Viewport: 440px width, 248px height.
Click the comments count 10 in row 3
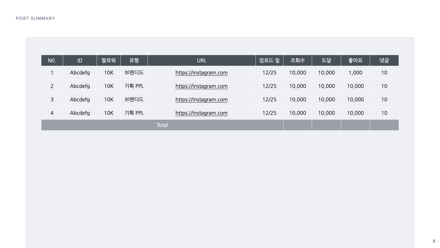(384, 100)
